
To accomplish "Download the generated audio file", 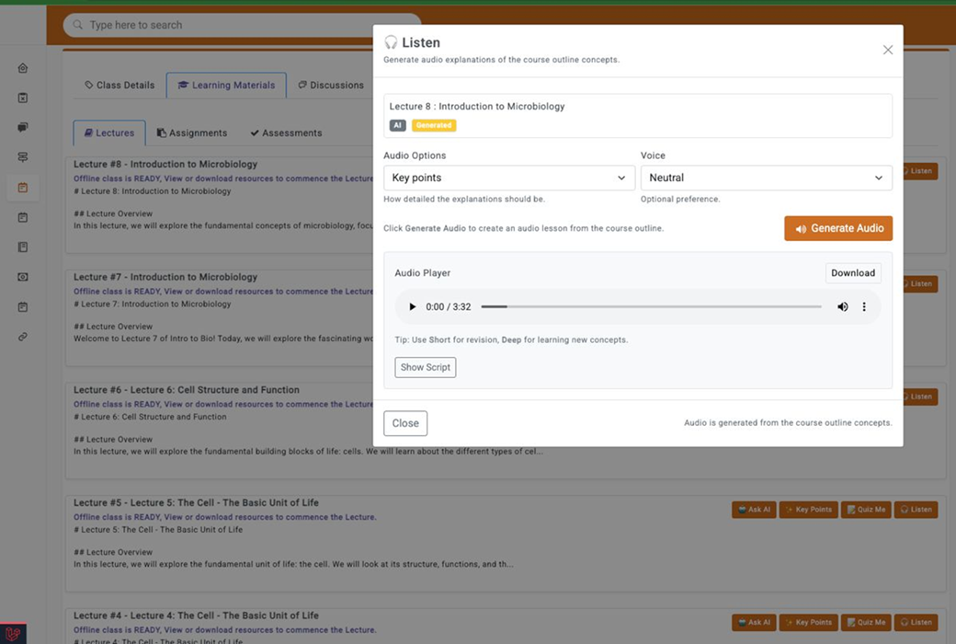I will (852, 273).
